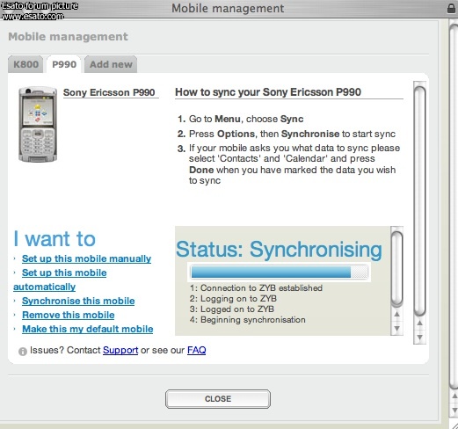458x429 pixels.
Task: Click Synchronise this mobile link
Action: [78, 301]
